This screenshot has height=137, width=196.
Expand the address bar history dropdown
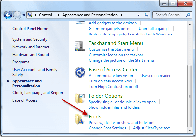[139, 15]
